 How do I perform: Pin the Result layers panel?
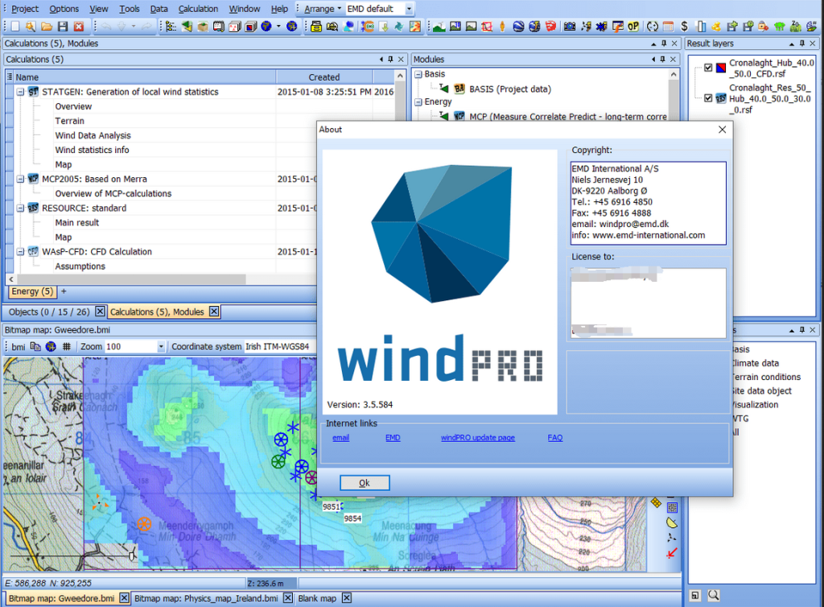click(x=802, y=43)
